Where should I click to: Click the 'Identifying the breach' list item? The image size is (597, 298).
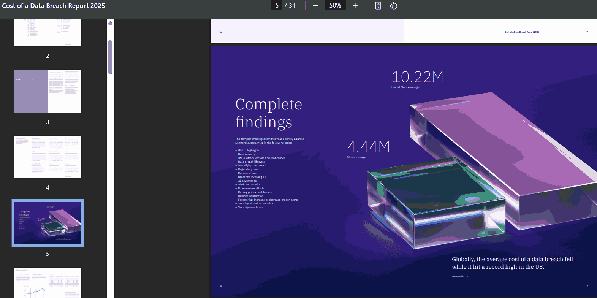pyautogui.click(x=252, y=166)
